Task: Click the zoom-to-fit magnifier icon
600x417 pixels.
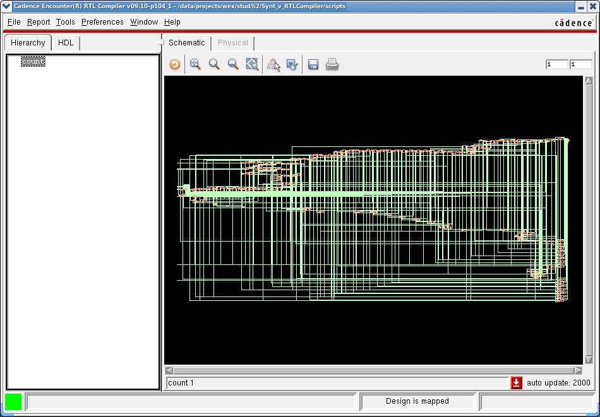Action: tap(196, 64)
